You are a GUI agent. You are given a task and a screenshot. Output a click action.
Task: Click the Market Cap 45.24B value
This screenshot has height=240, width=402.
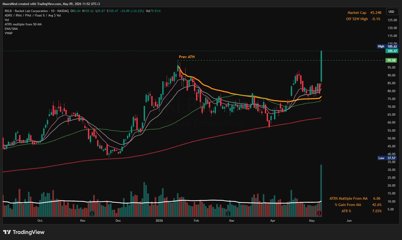(x=376, y=12)
